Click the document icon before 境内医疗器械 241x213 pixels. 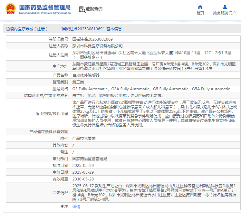(8, 29)
